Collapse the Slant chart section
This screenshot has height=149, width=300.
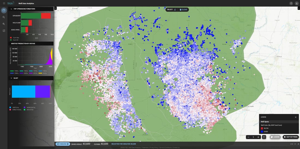11,78
